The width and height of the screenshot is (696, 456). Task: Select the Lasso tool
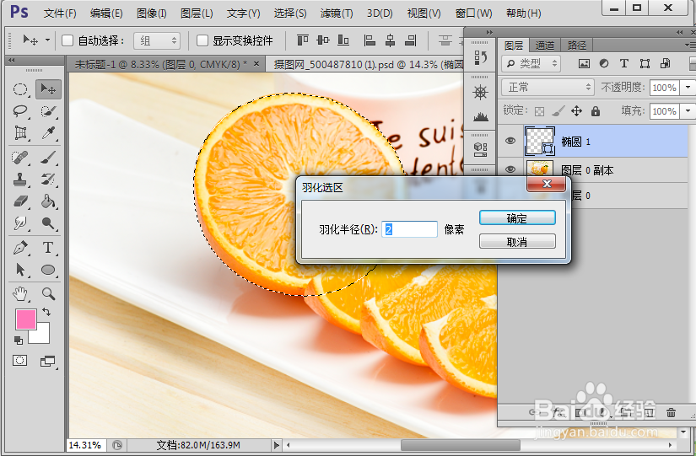[20, 111]
